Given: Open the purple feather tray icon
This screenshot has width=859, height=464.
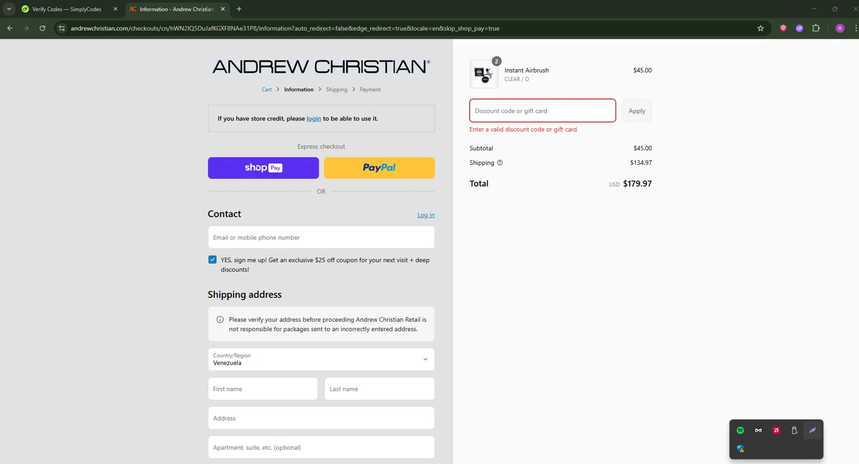Looking at the screenshot, I should coord(812,430).
